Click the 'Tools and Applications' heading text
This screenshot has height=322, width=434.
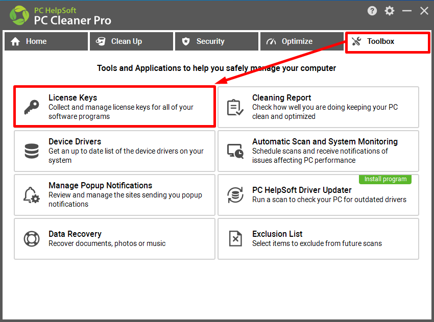pyautogui.click(x=216, y=68)
